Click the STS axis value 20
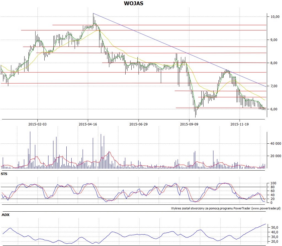The image size is (282, 246). [273, 199]
